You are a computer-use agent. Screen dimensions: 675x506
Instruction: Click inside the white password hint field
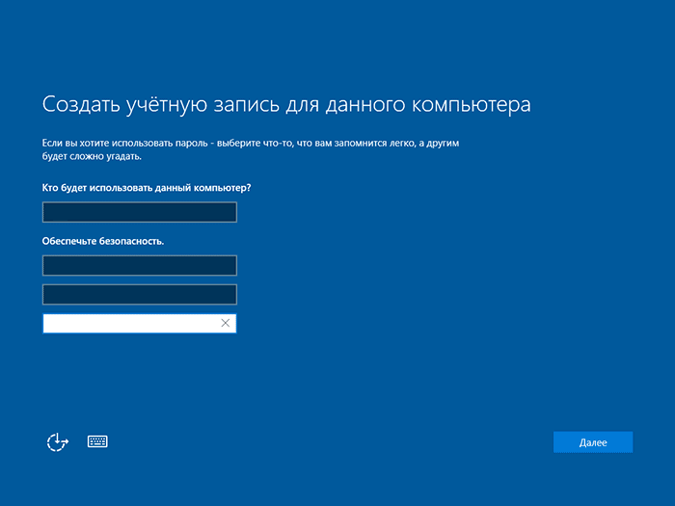[130, 324]
